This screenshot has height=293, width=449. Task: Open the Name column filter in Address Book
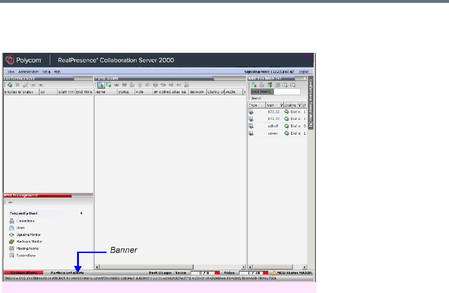tap(282, 105)
